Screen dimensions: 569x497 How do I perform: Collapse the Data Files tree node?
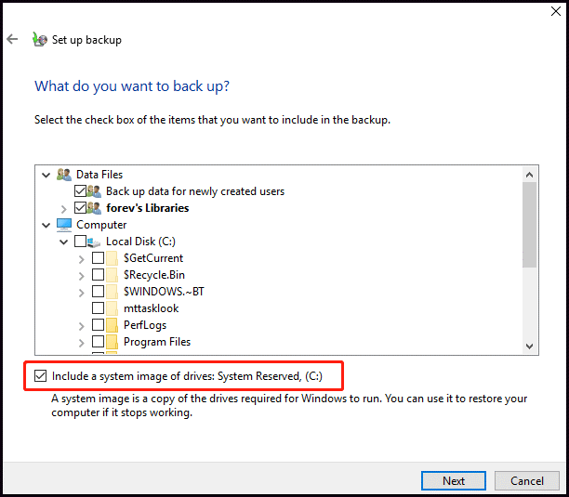tap(46, 175)
